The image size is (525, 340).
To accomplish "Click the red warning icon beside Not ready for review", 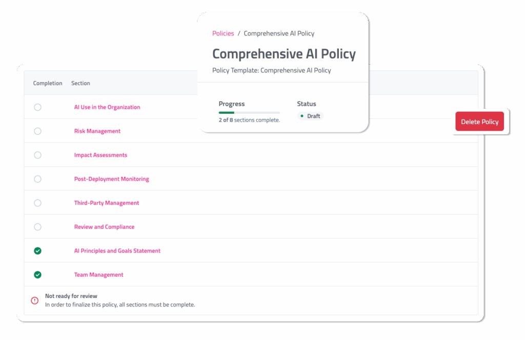I will (x=35, y=301).
